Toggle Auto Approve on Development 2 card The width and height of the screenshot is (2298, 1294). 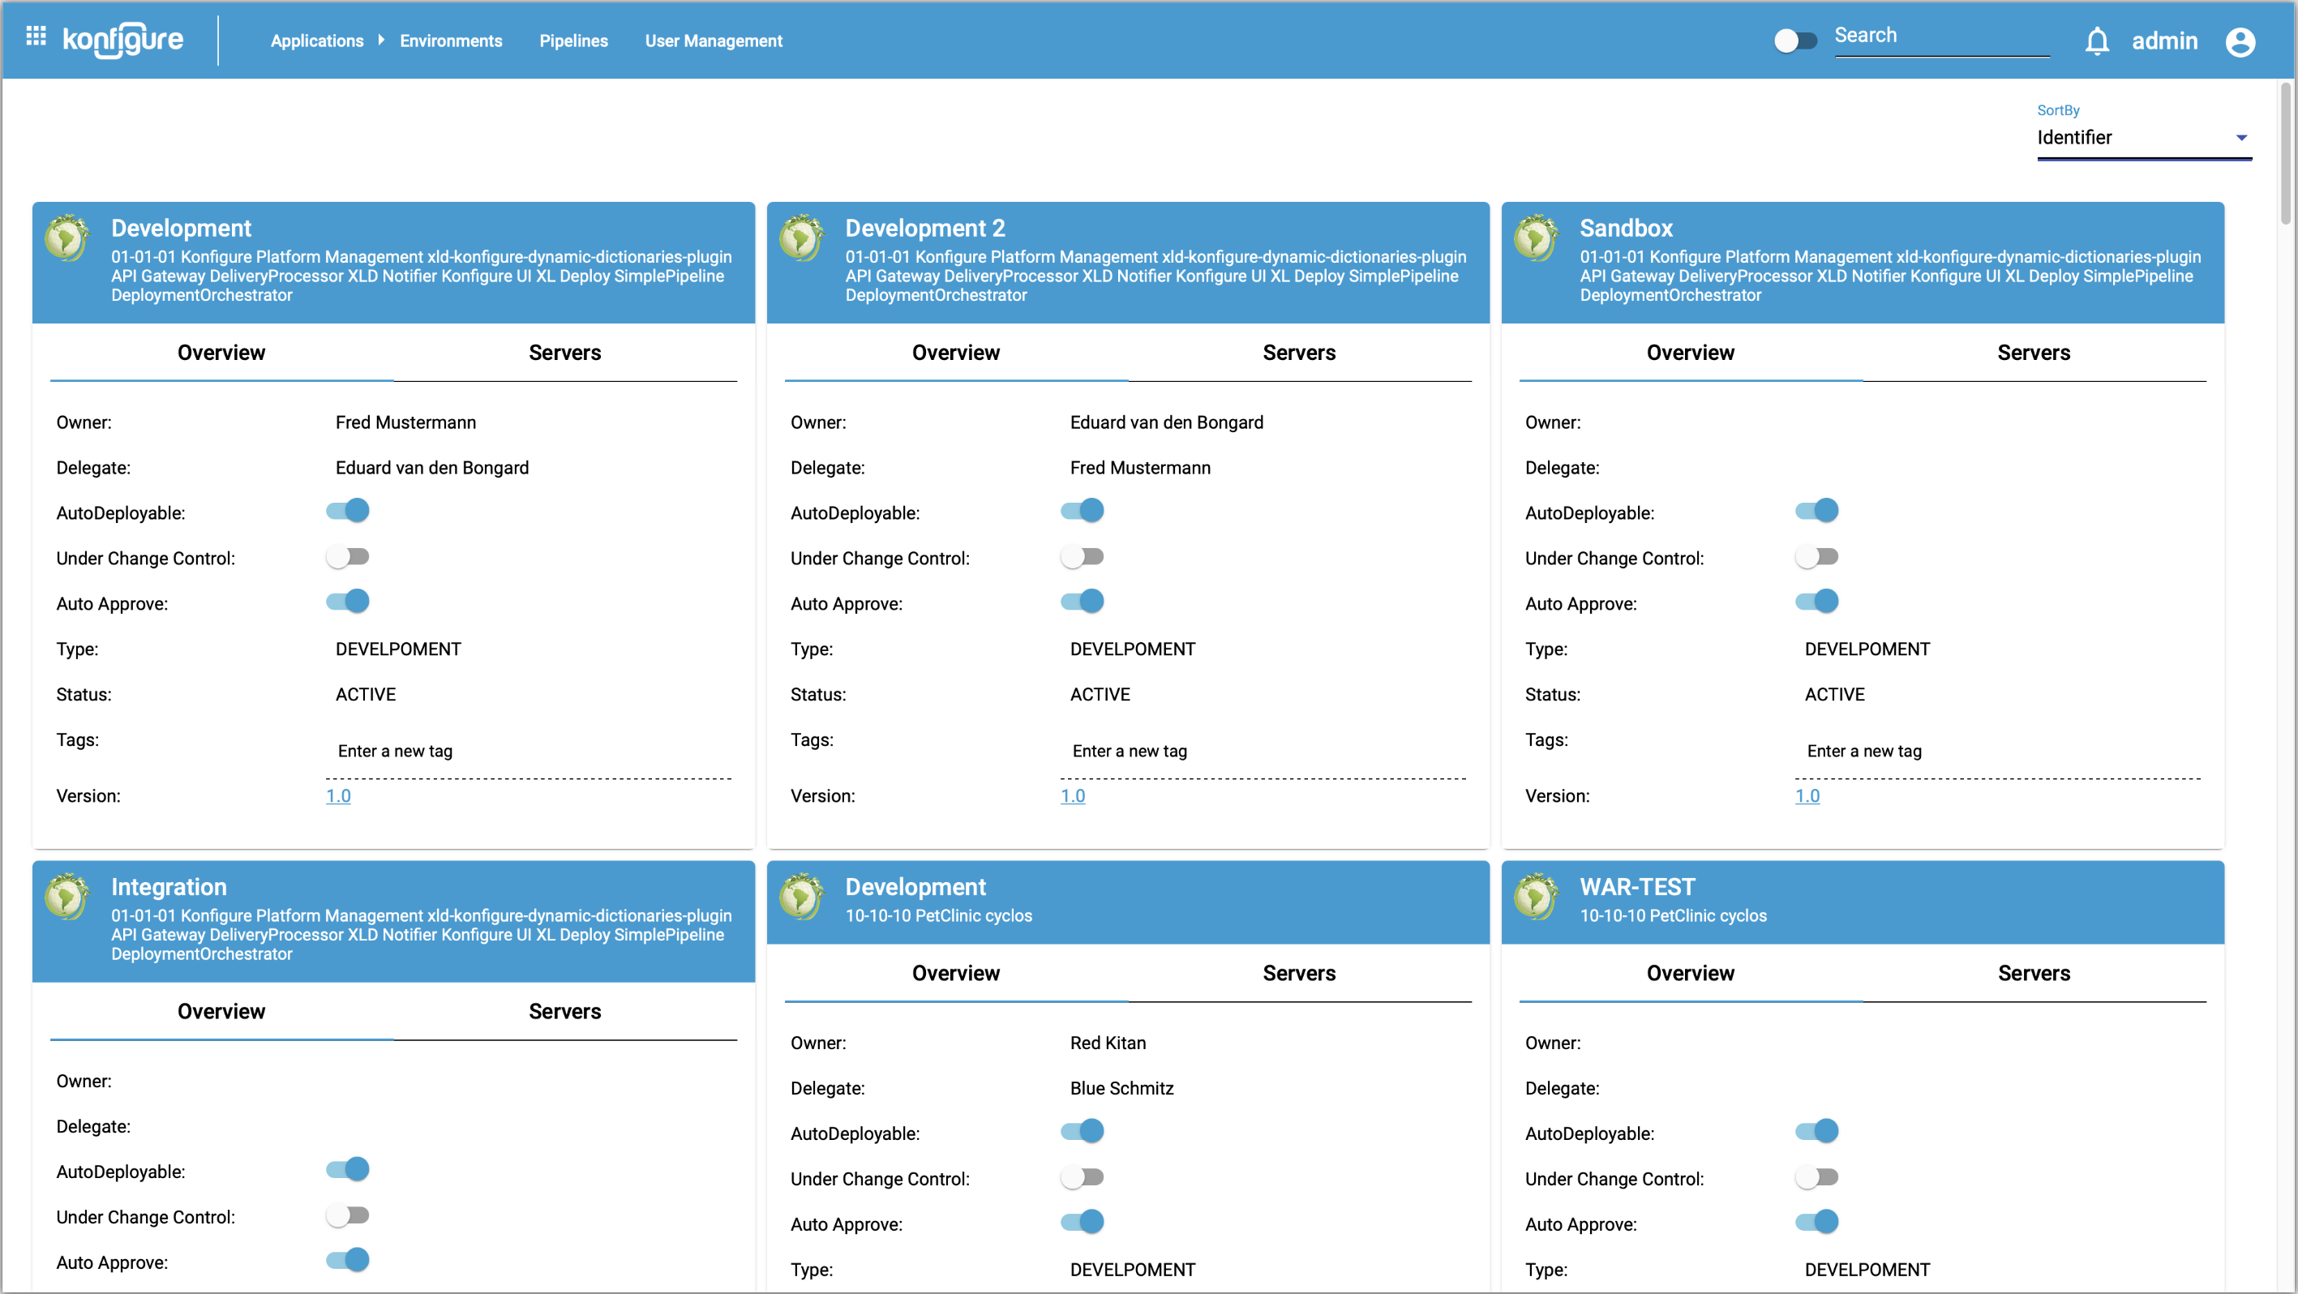tap(1082, 602)
